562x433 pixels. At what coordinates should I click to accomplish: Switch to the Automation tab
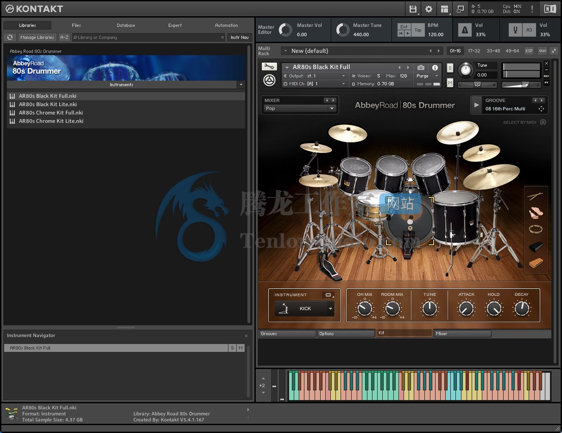point(227,25)
